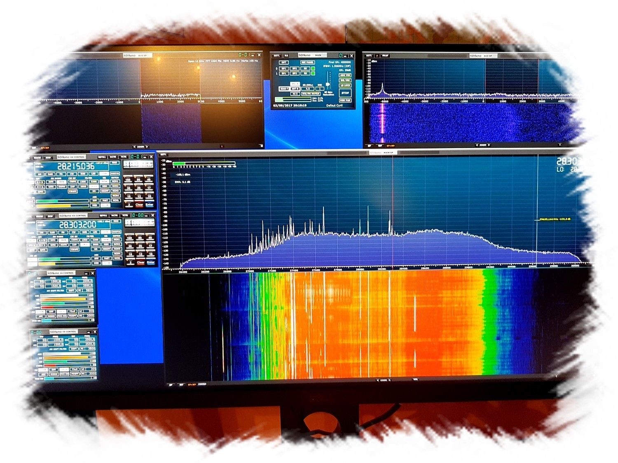This screenshot has height=463, width=618.
Task: Click the 29635.166 kHz marker label in MAIN SP
Action: [555, 219]
